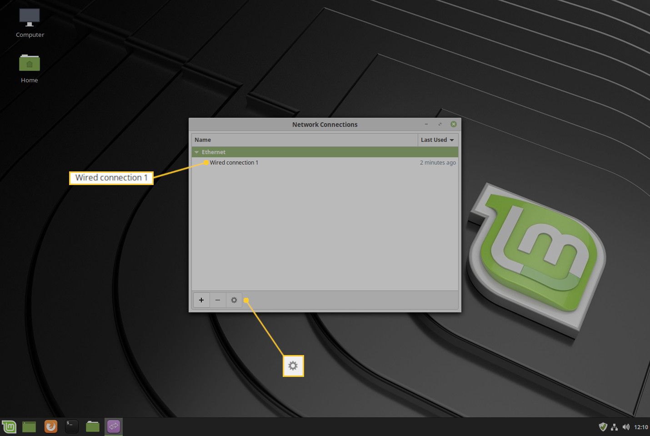Image resolution: width=650 pixels, height=436 pixels.
Task: Open the Home folder desktop icon
Action: (x=30, y=69)
